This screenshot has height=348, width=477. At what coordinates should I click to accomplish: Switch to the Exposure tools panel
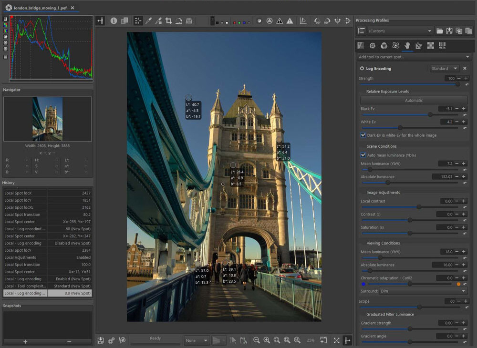click(x=360, y=45)
